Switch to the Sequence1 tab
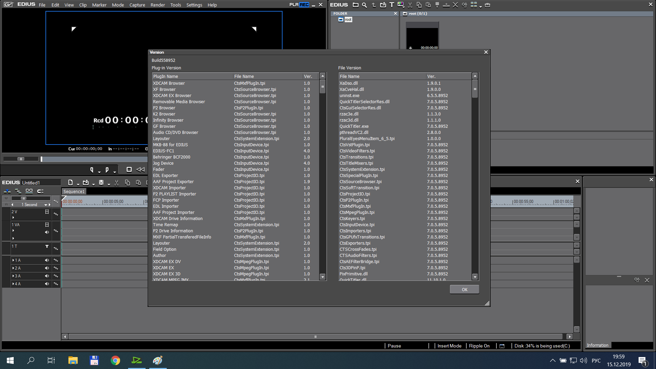Viewport: 656px width, 369px height. (x=74, y=192)
